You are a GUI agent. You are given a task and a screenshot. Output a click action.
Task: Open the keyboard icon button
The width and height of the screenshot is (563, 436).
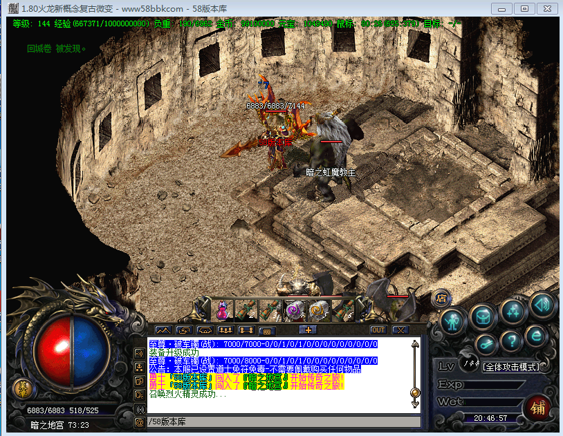[267, 331]
